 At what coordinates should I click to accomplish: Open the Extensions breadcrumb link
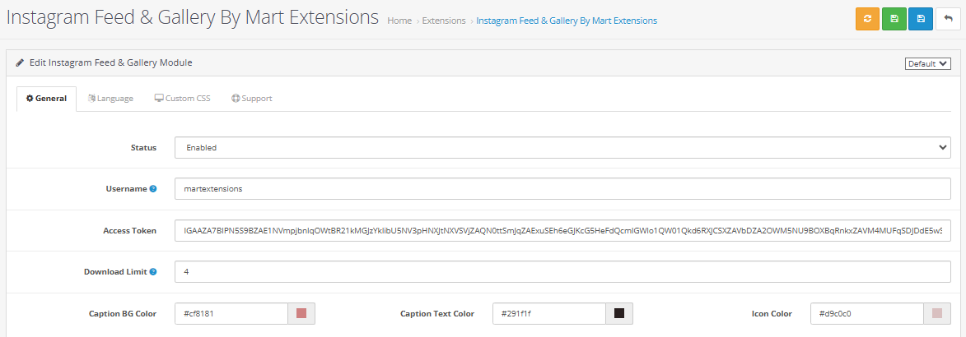(444, 21)
